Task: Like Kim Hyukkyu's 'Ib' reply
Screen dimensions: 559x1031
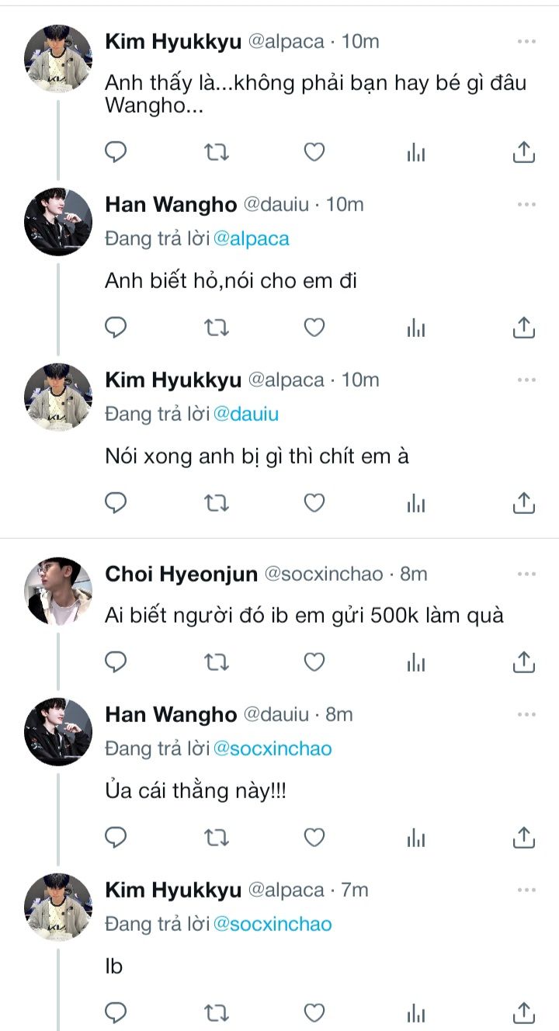Action: (x=314, y=1012)
